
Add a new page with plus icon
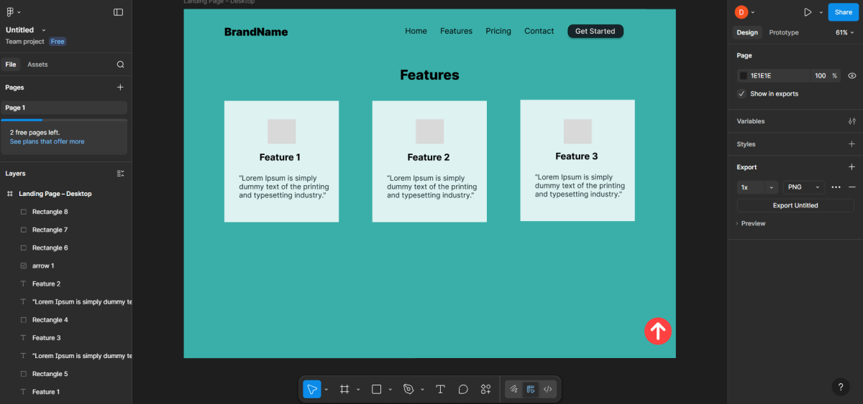pyautogui.click(x=120, y=88)
